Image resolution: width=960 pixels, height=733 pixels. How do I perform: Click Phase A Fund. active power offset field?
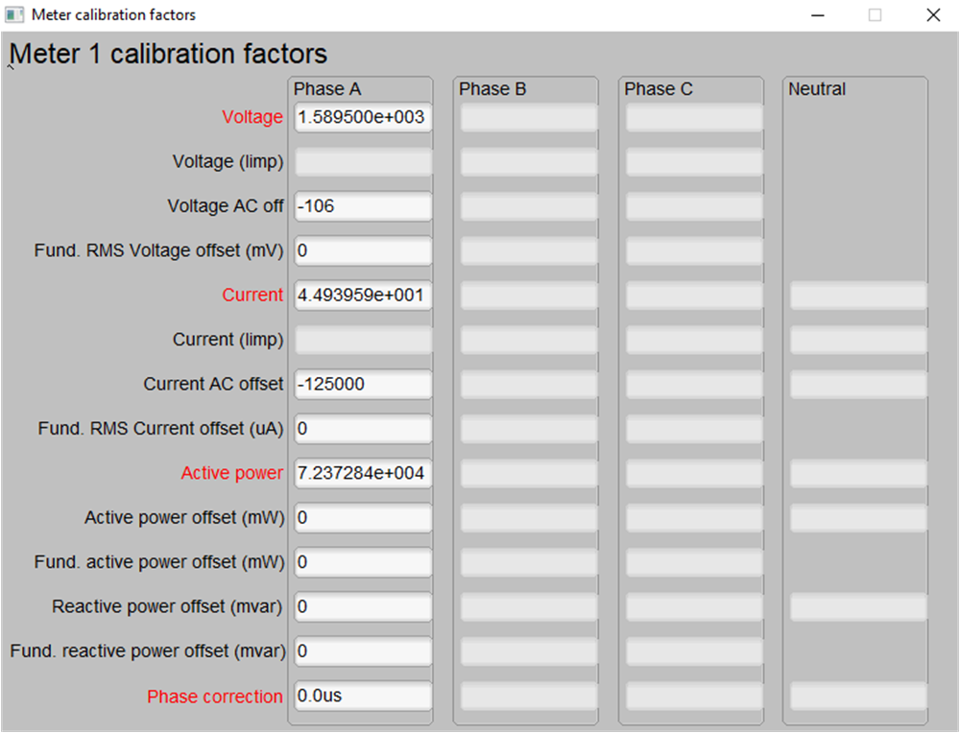tap(362, 562)
